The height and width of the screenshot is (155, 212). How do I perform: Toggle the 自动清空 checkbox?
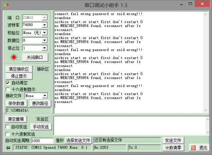tap(8, 83)
